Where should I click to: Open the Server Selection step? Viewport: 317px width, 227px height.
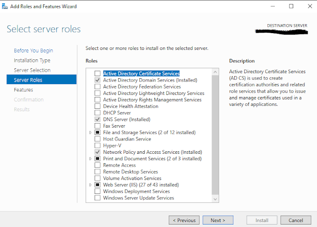pos(32,70)
